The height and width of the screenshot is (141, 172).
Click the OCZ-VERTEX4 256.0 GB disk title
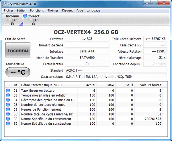[86, 32]
